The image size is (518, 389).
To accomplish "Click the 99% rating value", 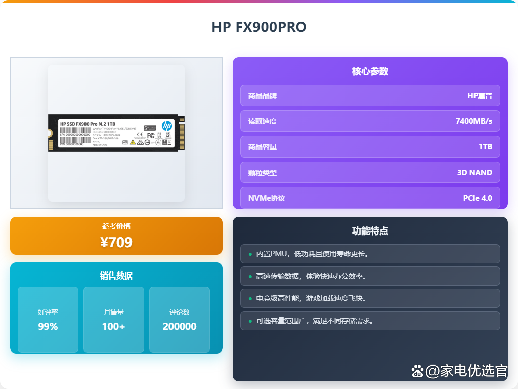I will [48, 327].
